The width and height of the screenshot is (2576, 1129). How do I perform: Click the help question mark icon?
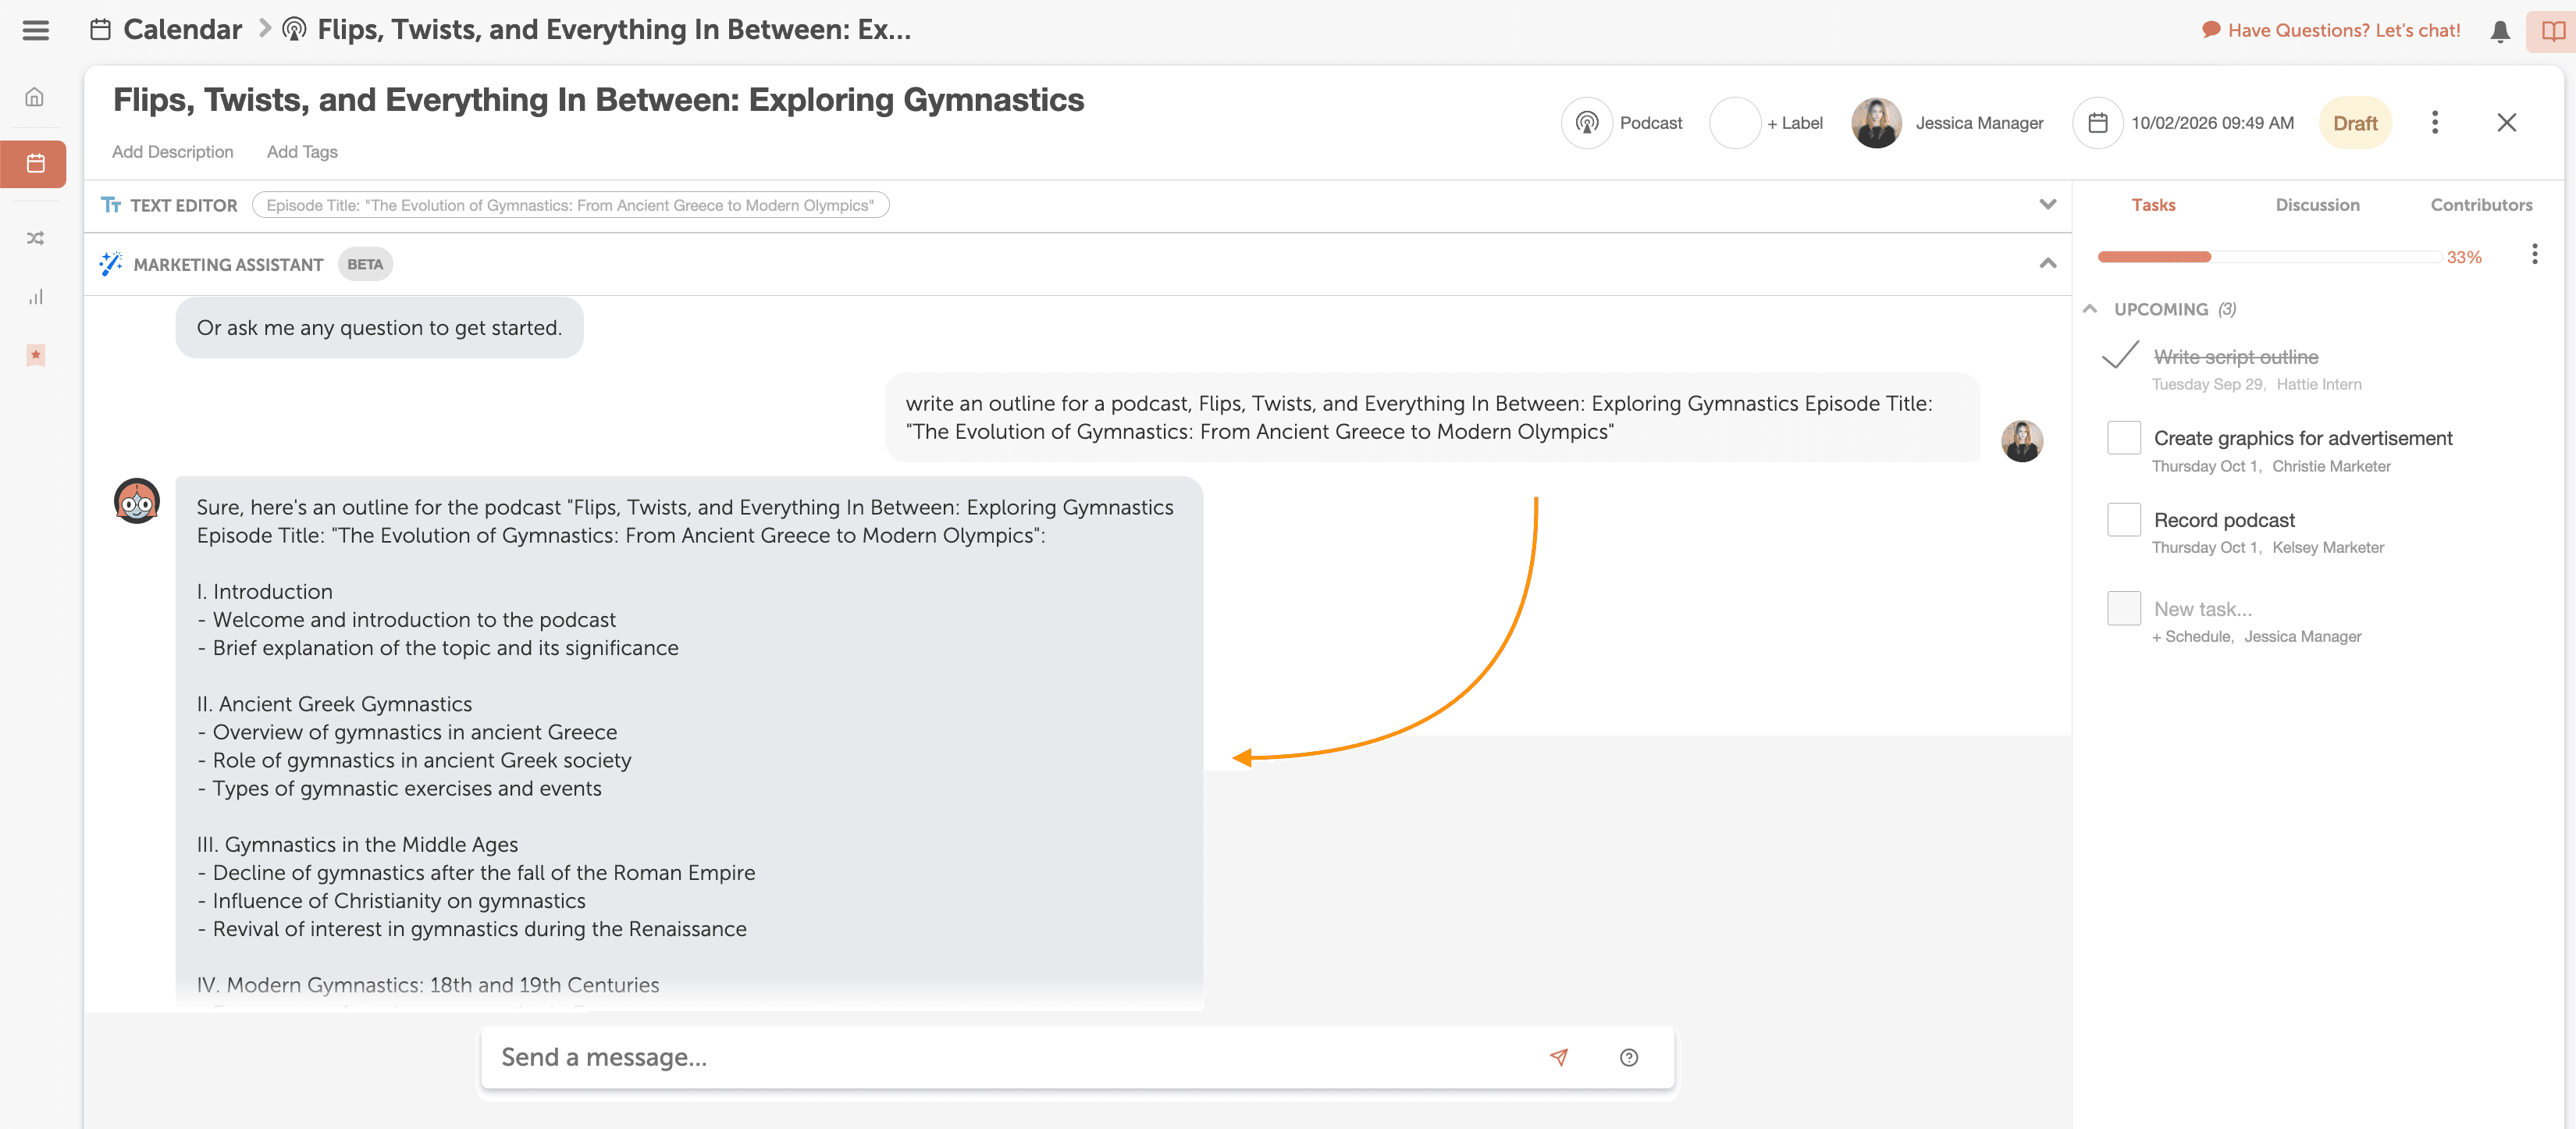(x=1628, y=1057)
